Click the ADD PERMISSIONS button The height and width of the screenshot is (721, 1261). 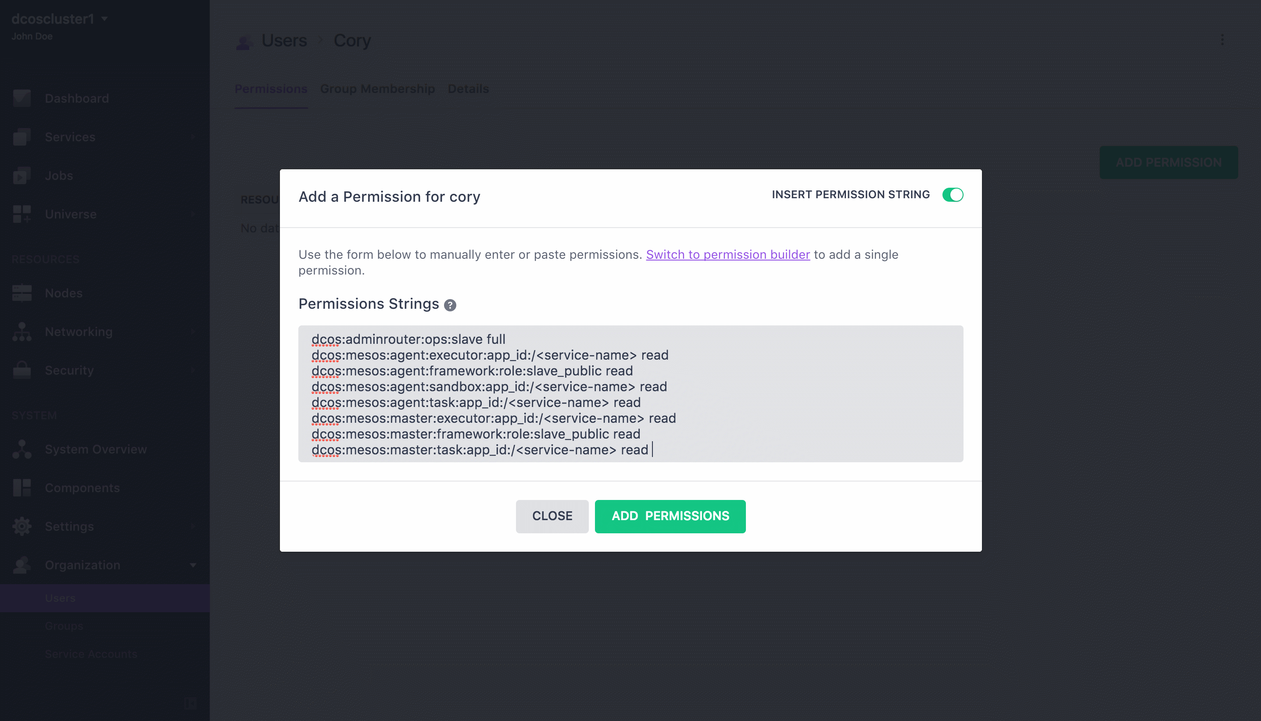pos(670,516)
